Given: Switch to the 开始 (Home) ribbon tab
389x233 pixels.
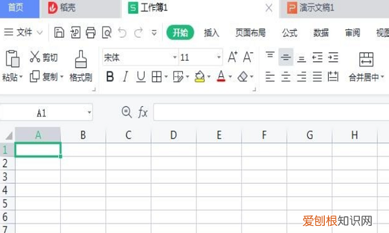Looking at the screenshot, I should 180,32.
